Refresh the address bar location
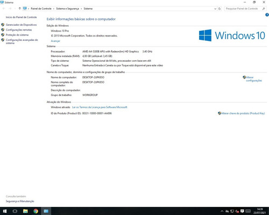Screen dimensions: 269x215 click(220, 9)
